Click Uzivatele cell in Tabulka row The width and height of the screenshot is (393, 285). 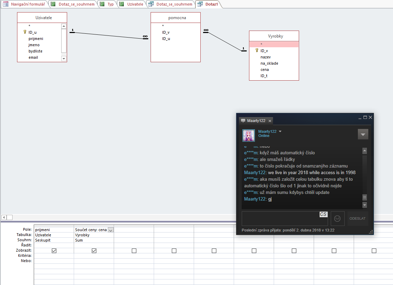pyautogui.click(x=54, y=235)
